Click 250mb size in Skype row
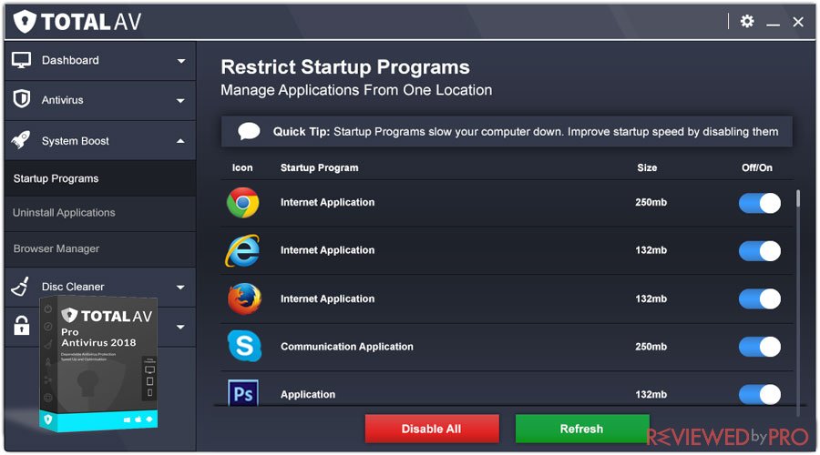Image resolution: width=820 pixels, height=455 pixels. 651,347
